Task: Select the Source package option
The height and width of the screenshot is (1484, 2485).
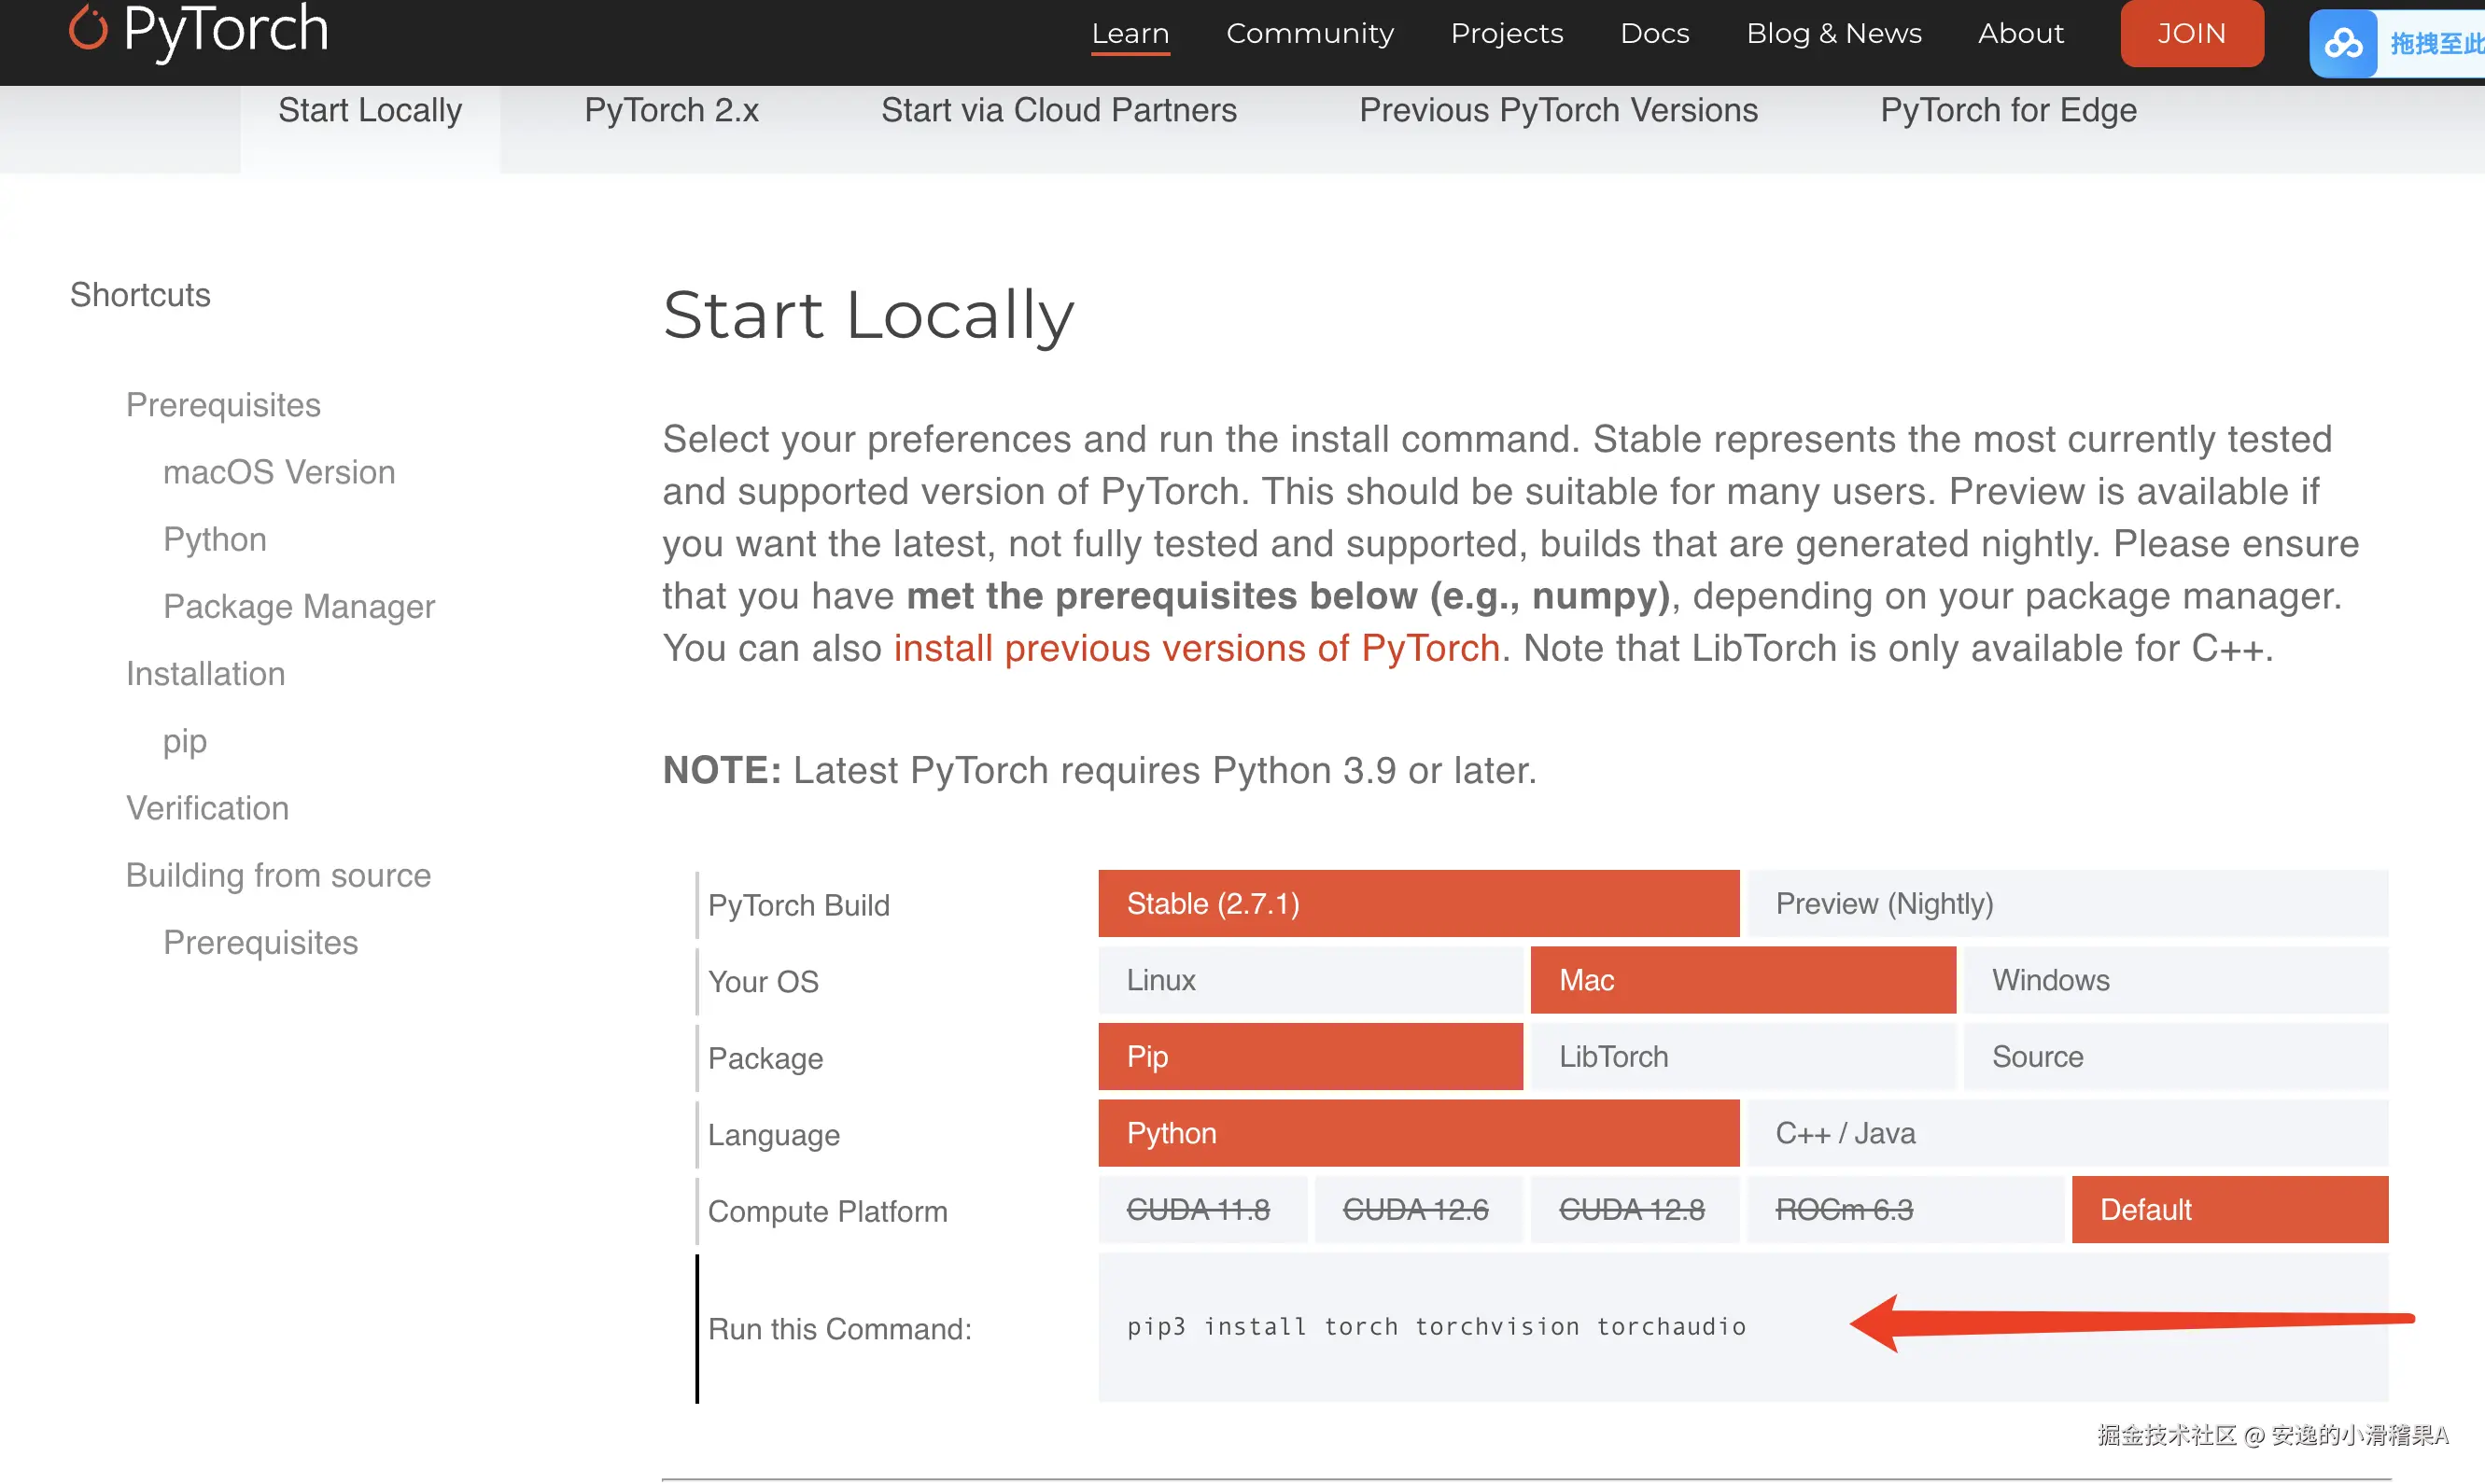Action: 2174,1056
